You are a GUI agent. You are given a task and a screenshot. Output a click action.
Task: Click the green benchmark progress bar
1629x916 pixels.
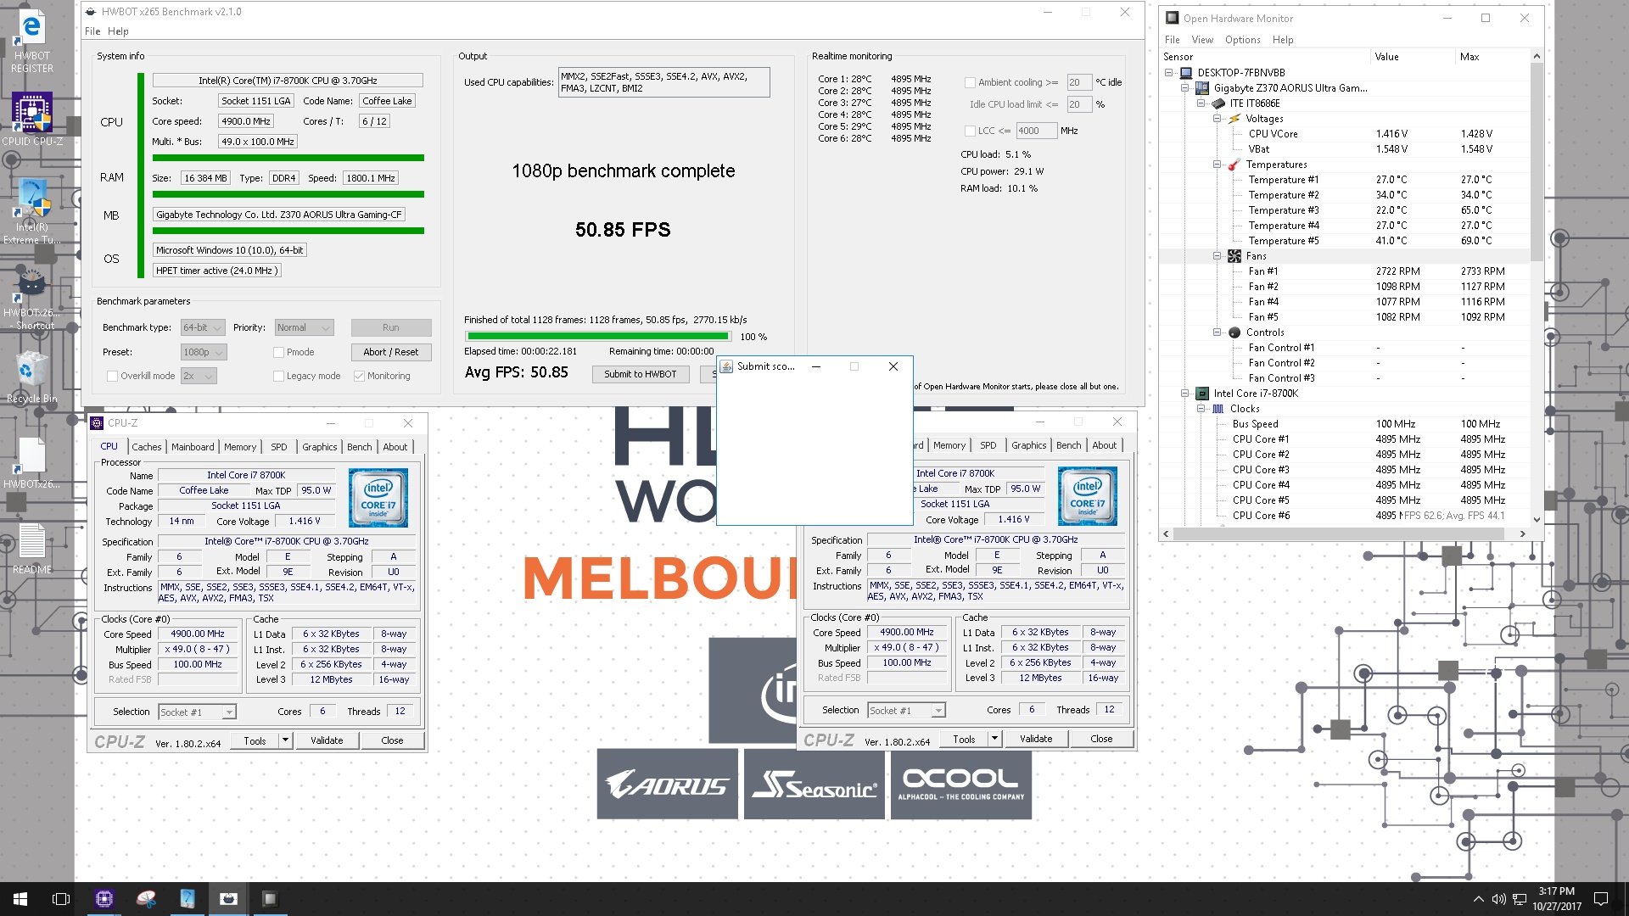point(597,337)
